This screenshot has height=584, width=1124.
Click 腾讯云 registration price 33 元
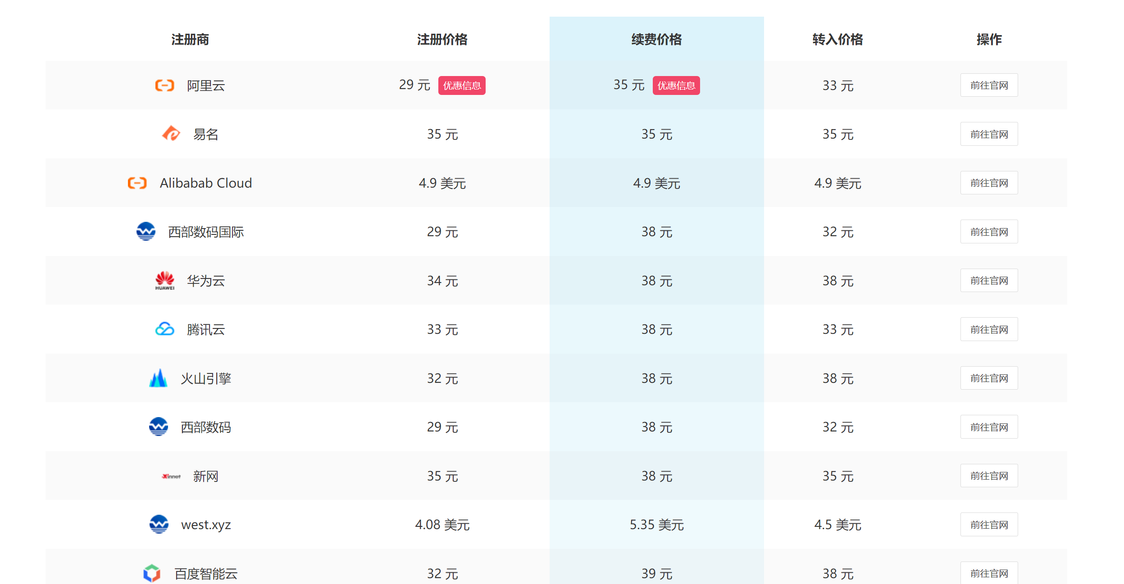(x=442, y=329)
